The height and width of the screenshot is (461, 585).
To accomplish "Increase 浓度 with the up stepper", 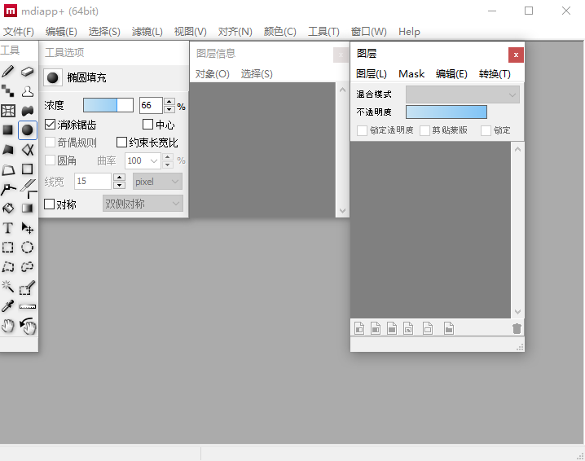I will click(x=169, y=101).
